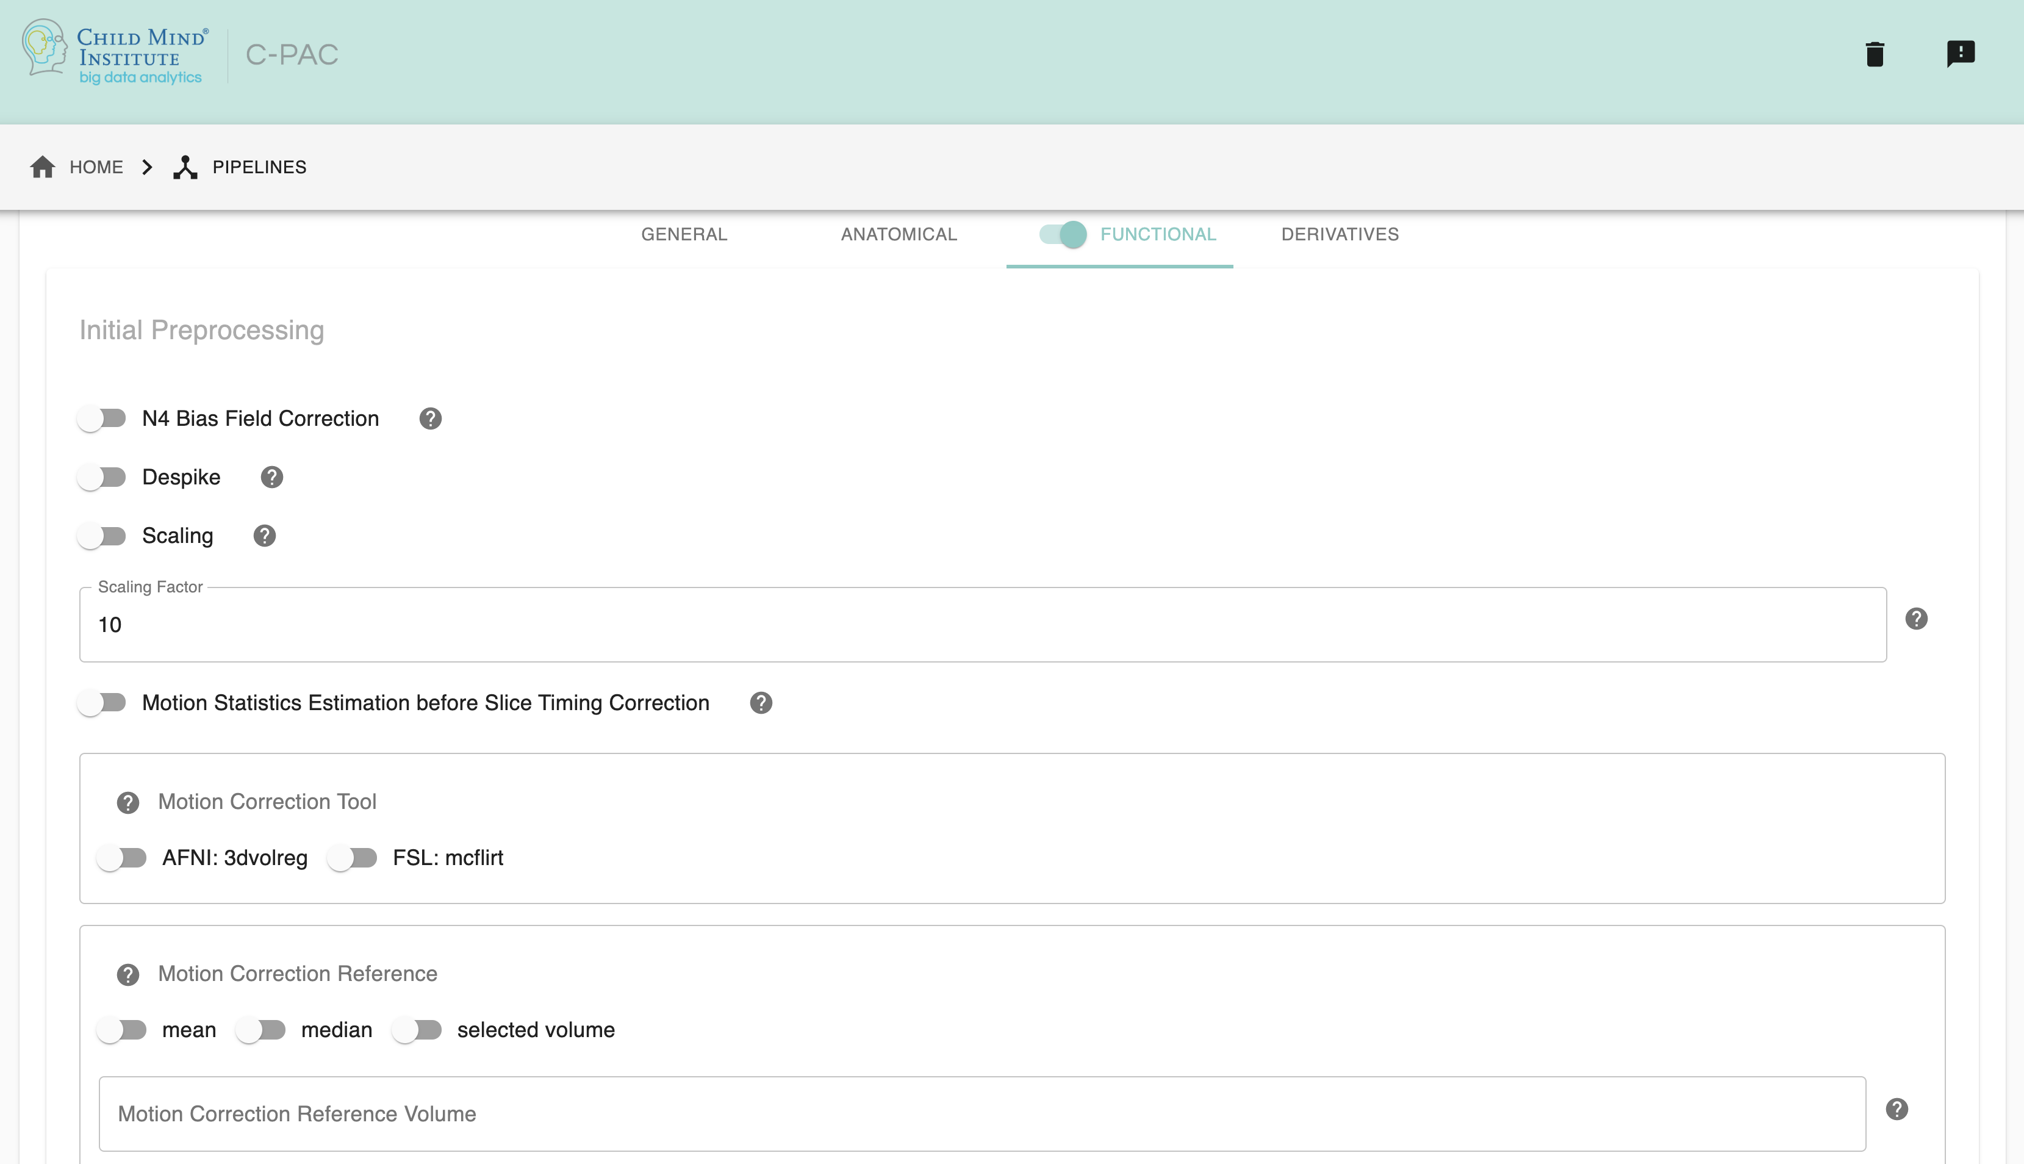Click help icon beside Motion Correction Reference
This screenshot has width=2024, height=1164.
click(x=128, y=974)
